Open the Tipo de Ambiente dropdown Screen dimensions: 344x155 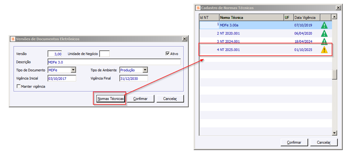coord(145,70)
